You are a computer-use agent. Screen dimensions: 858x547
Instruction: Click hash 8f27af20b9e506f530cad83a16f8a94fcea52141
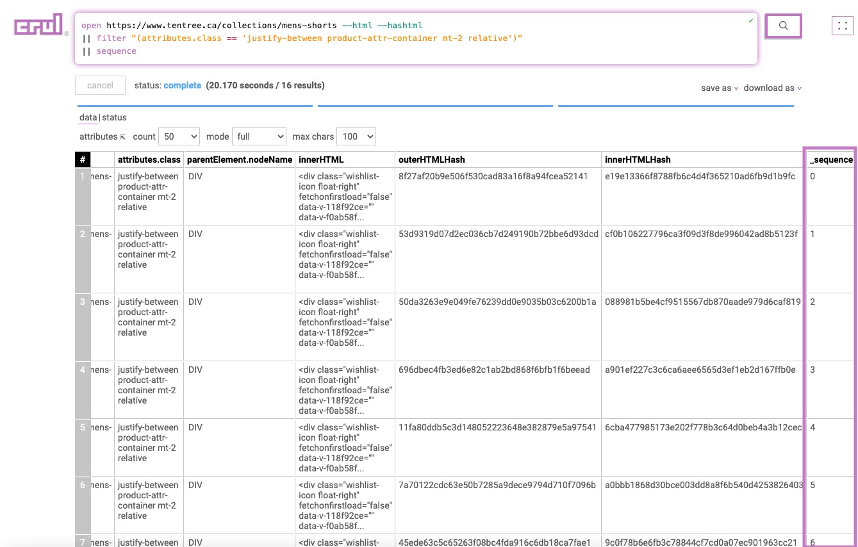[493, 176]
